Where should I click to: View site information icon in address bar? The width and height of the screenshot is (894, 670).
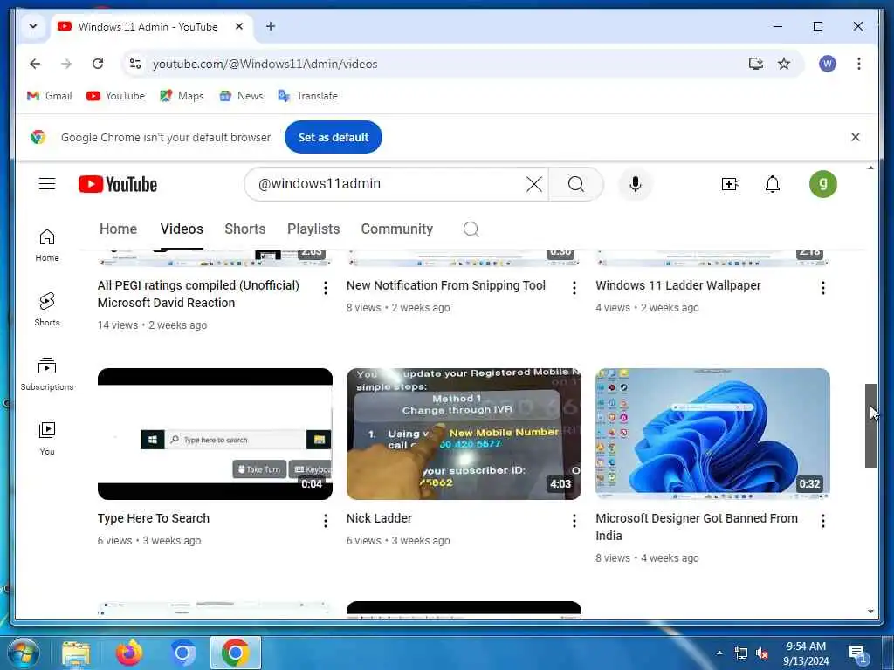135,64
